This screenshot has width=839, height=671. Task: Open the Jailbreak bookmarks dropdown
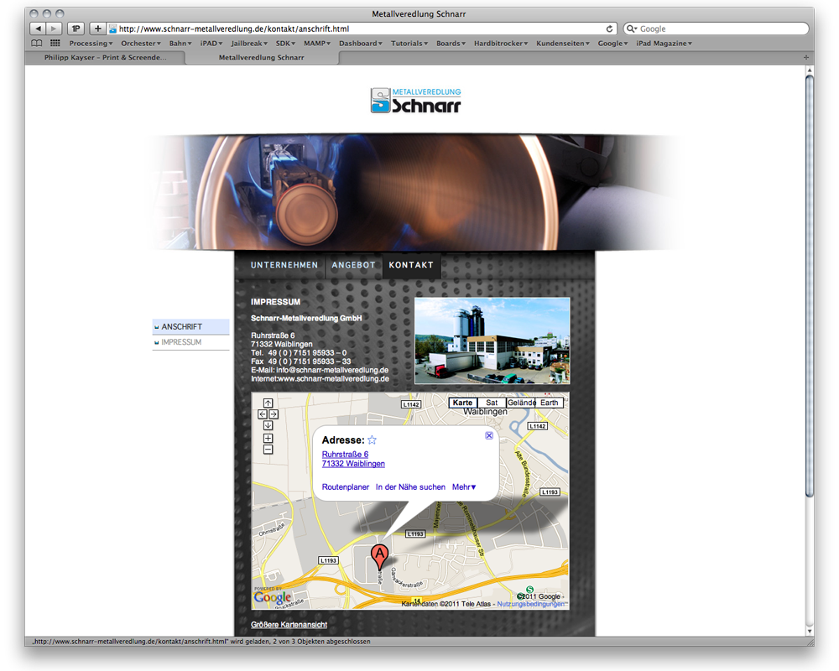point(249,44)
